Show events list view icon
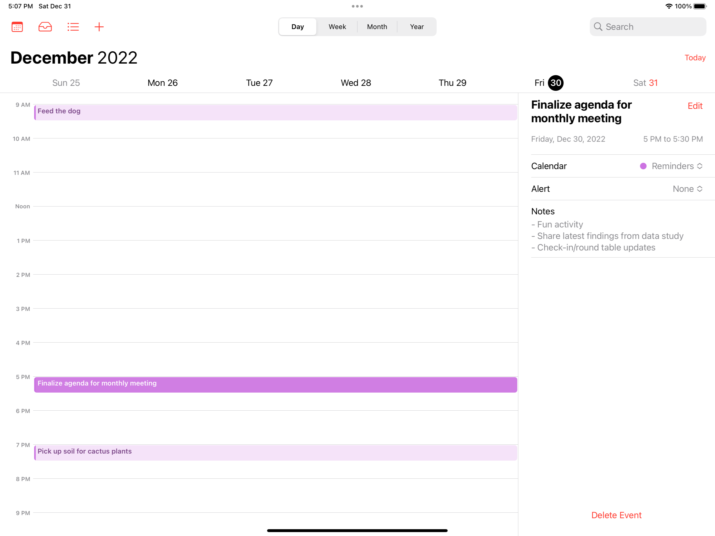 tap(73, 27)
